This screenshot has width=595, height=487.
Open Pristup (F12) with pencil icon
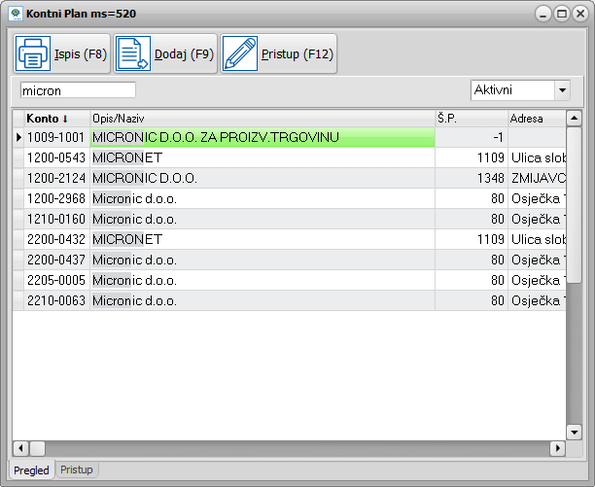coord(279,54)
